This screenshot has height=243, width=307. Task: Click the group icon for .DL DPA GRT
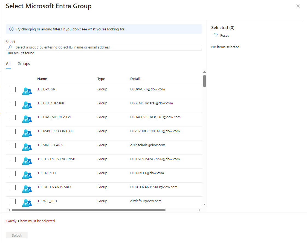tap(27, 91)
